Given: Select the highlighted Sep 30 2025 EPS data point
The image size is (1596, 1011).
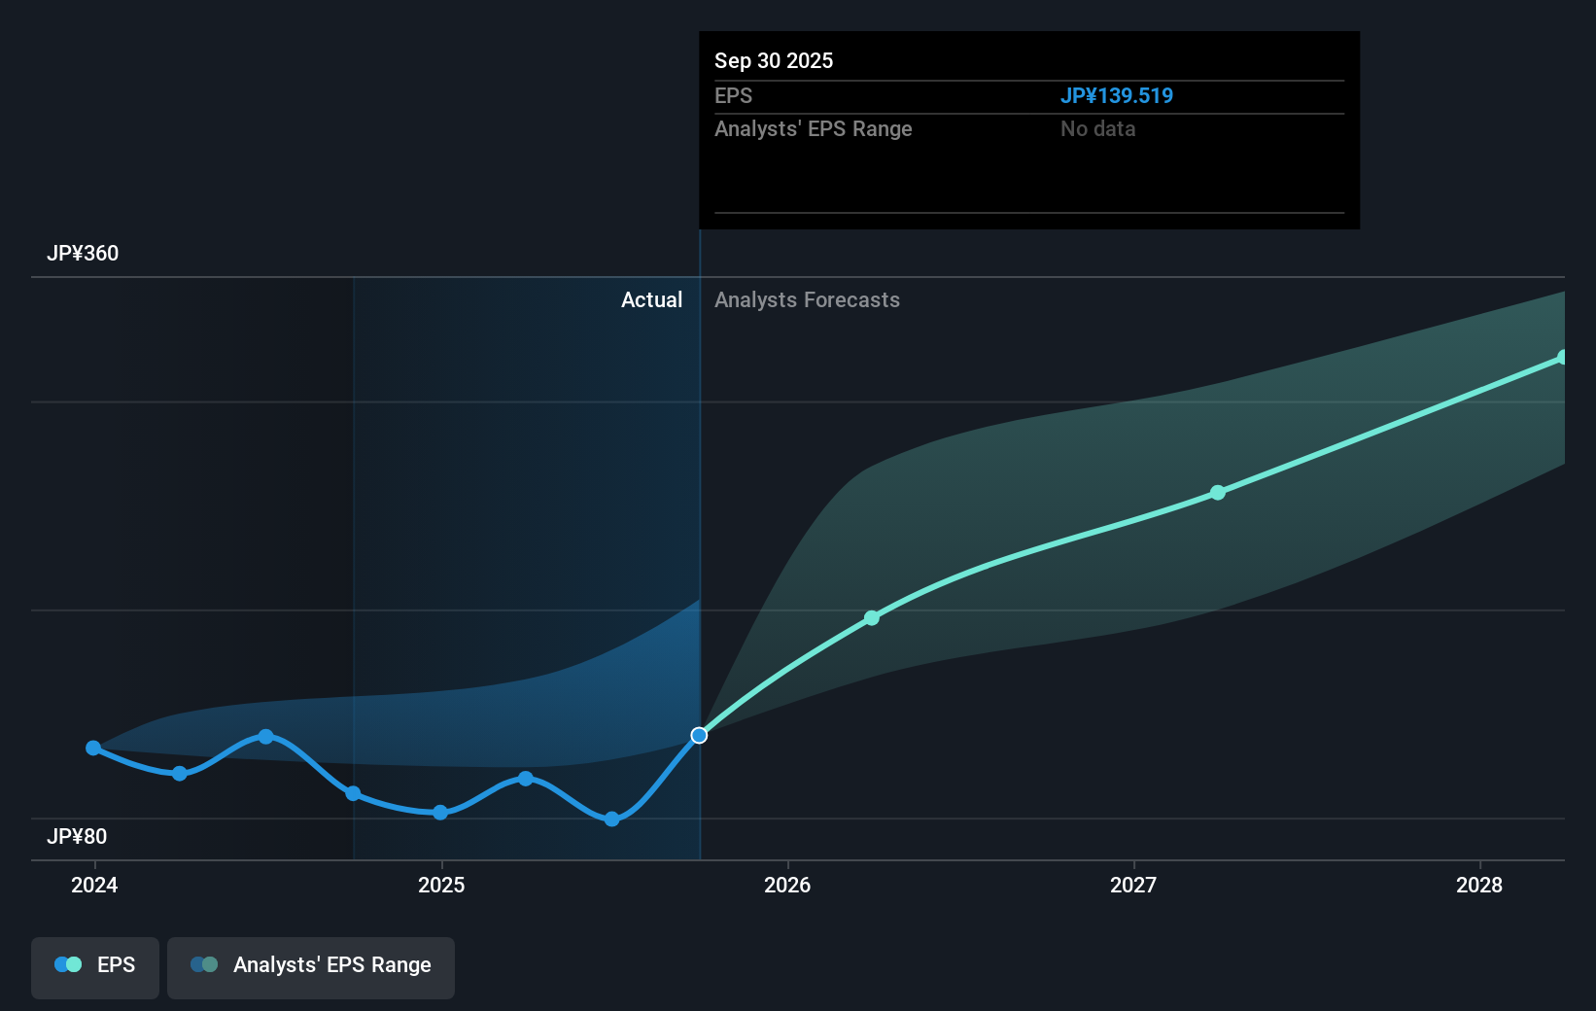Looking at the screenshot, I should click(699, 736).
